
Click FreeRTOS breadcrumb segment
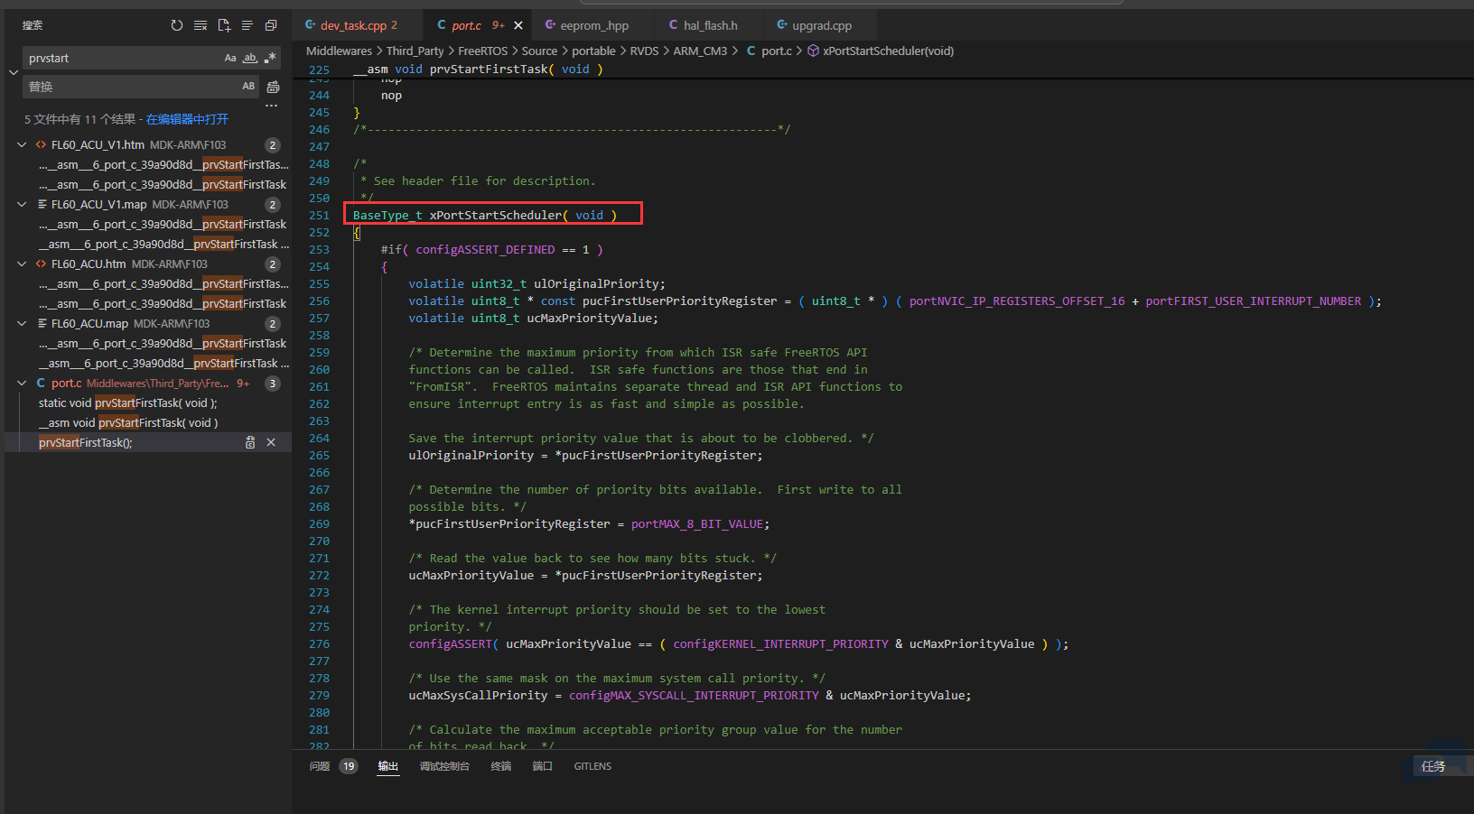[482, 51]
